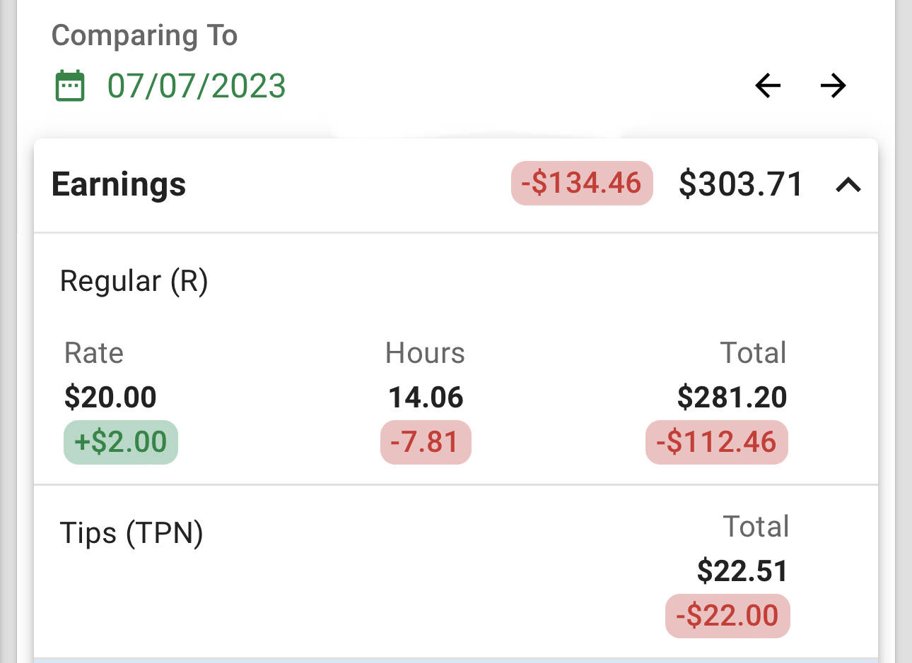The width and height of the screenshot is (912, 663).
Task: Click the -$134.46 earnings difference badge
Action: tap(582, 184)
